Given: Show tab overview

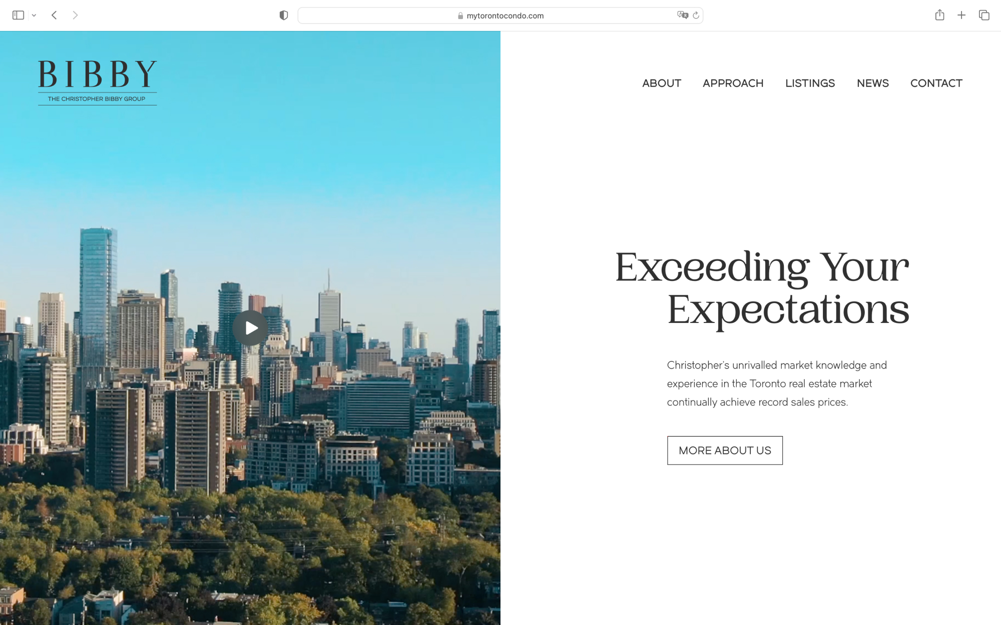Looking at the screenshot, I should pos(983,15).
